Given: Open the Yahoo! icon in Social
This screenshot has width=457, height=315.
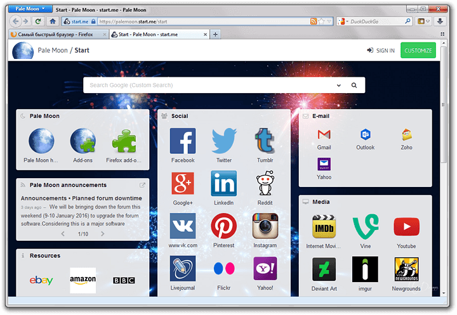Looking at the screenshot, I should (265, 269).
